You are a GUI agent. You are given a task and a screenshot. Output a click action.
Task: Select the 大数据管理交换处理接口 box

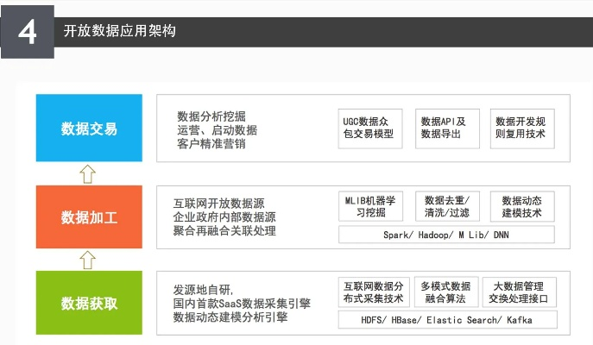(x=520, y=292)
